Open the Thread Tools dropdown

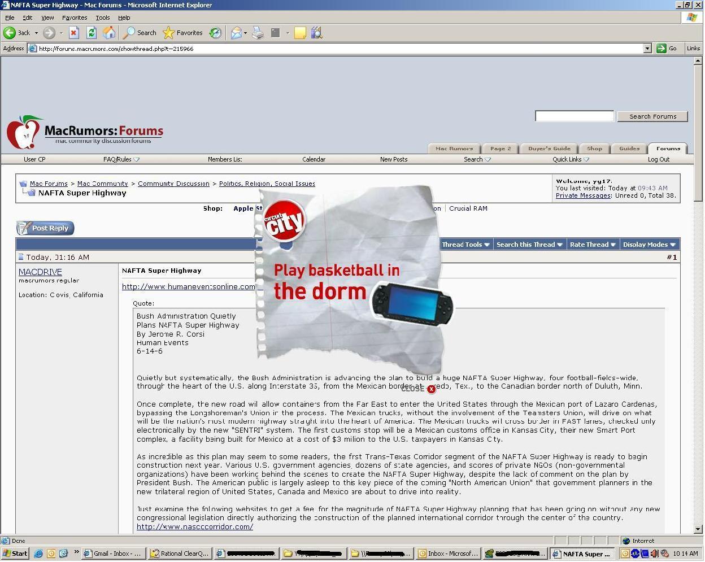[x=465, y=245]
